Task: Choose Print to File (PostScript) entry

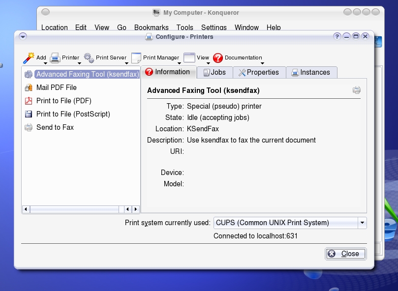Action: [x=73, y=114]
